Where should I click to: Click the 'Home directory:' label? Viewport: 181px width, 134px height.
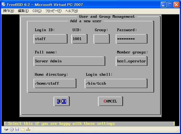(51, 74)
